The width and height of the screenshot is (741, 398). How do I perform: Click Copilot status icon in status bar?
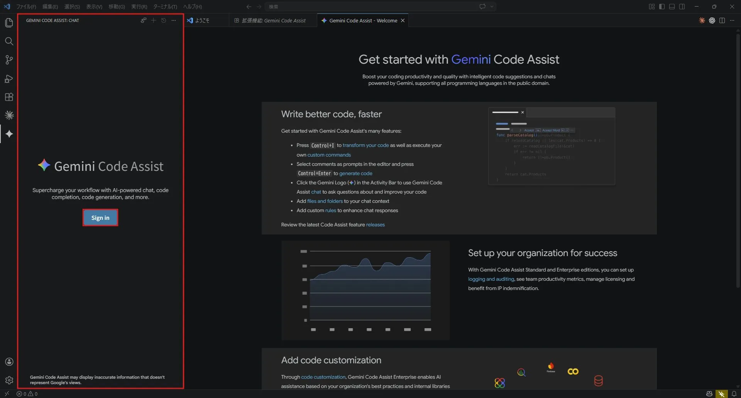pyautogui.click(x=709, y=394)
